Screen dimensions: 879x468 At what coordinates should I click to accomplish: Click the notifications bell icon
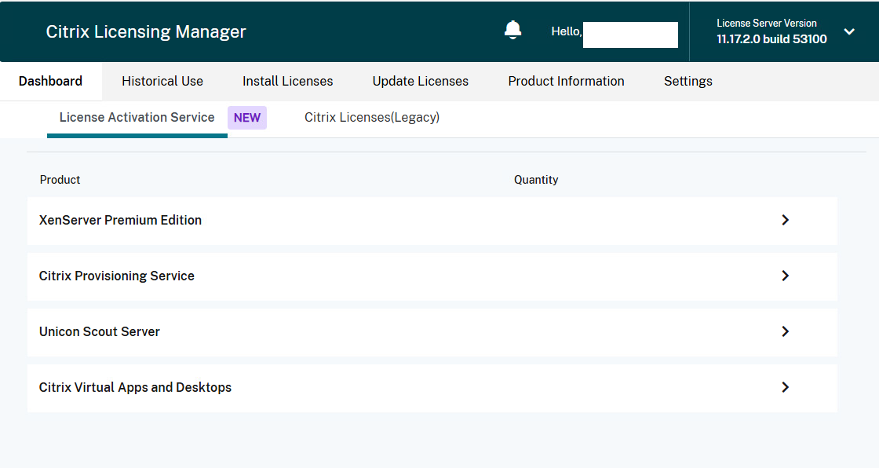point(512,31)
